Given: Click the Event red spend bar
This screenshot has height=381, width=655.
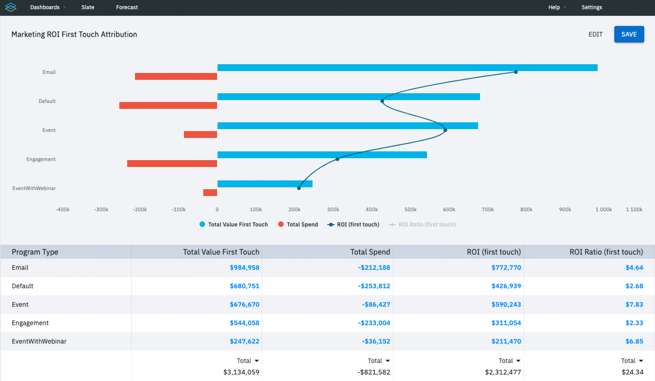Looking at the screenshot, I should pos(200,135).
